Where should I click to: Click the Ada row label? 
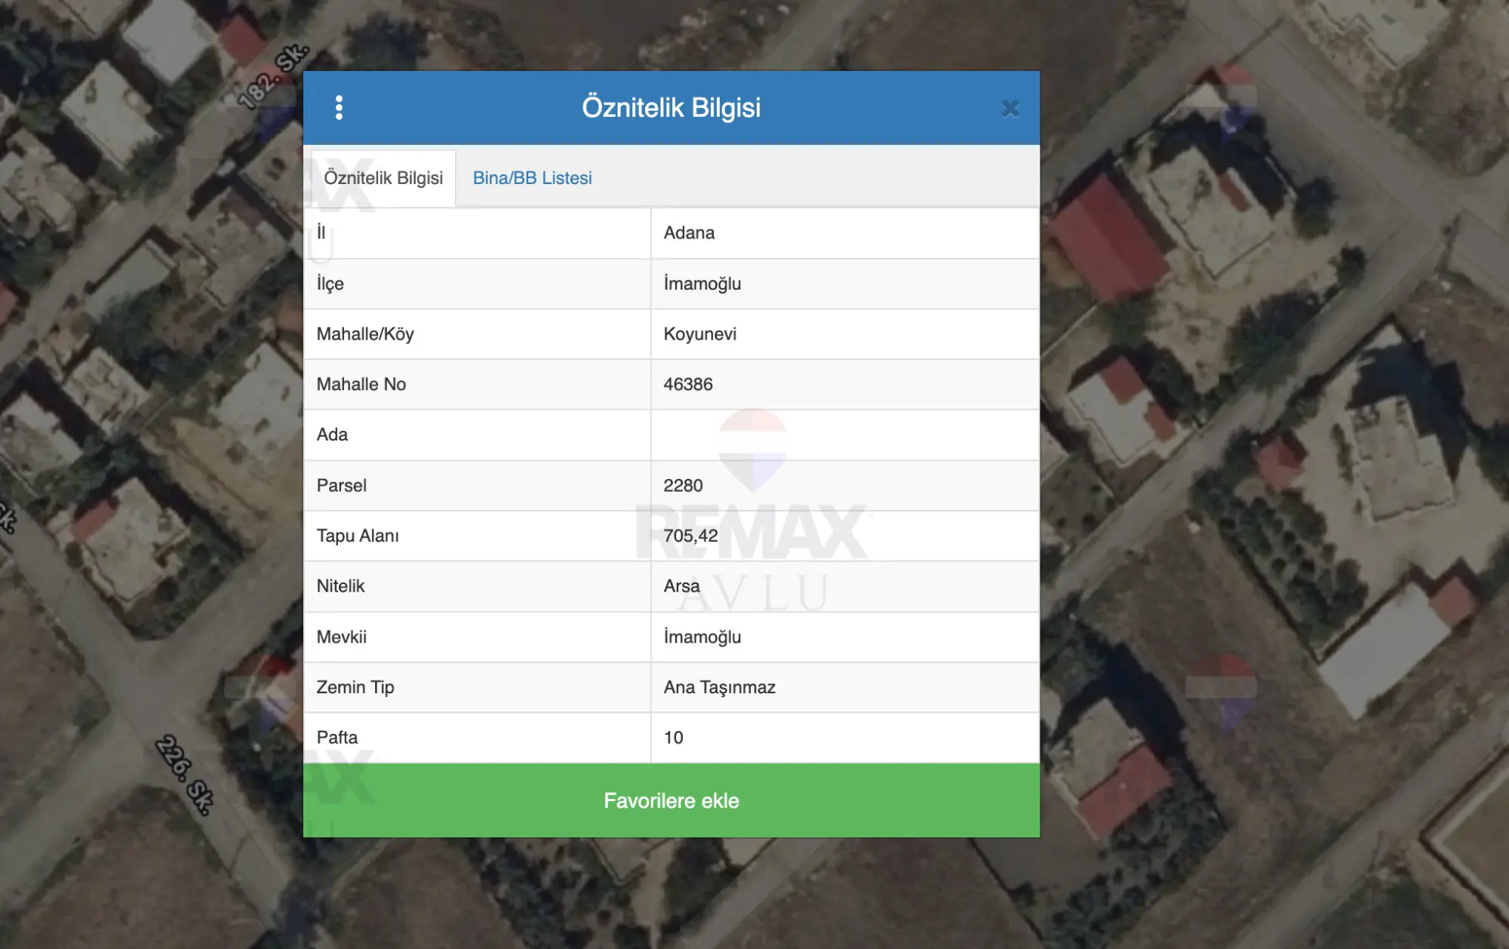click(x=332, y=435)
